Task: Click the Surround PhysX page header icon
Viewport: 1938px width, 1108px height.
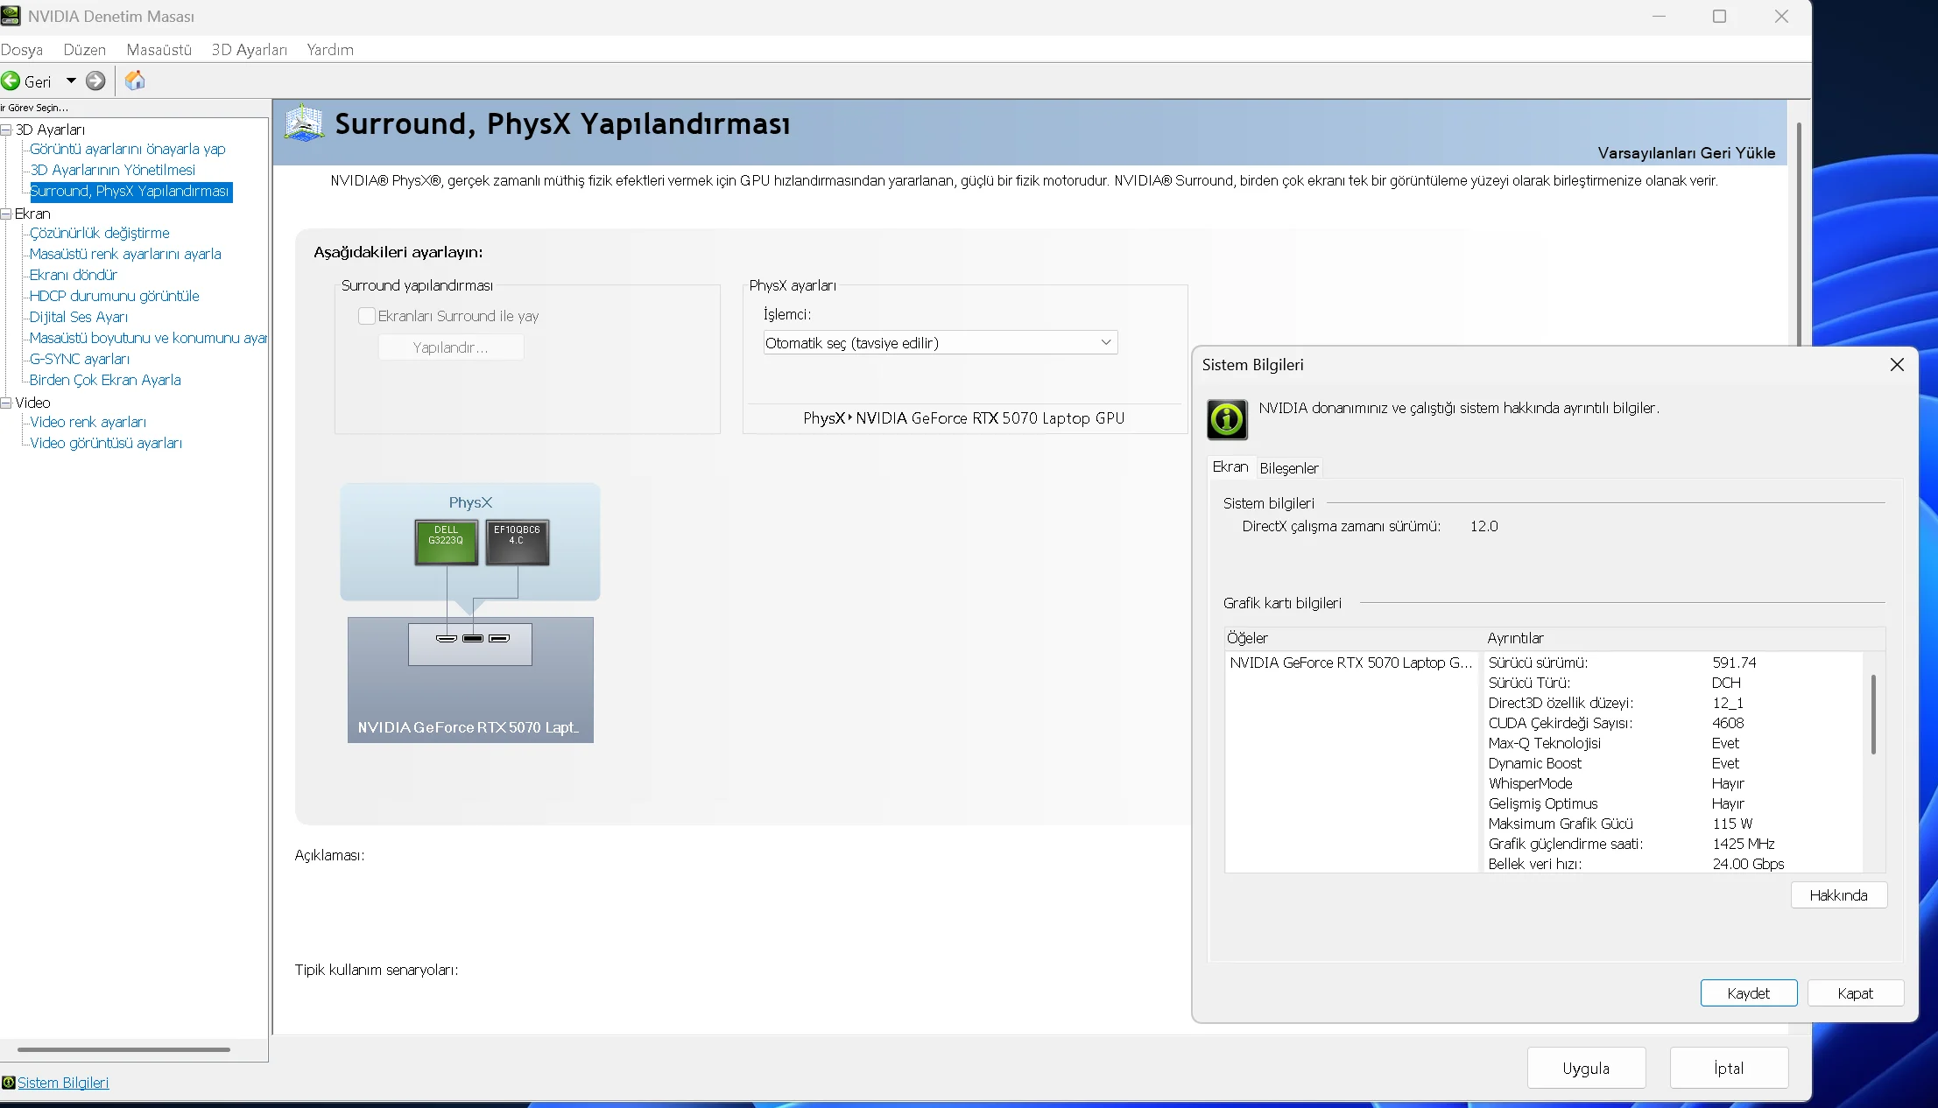Action: (x=304, y=123)
